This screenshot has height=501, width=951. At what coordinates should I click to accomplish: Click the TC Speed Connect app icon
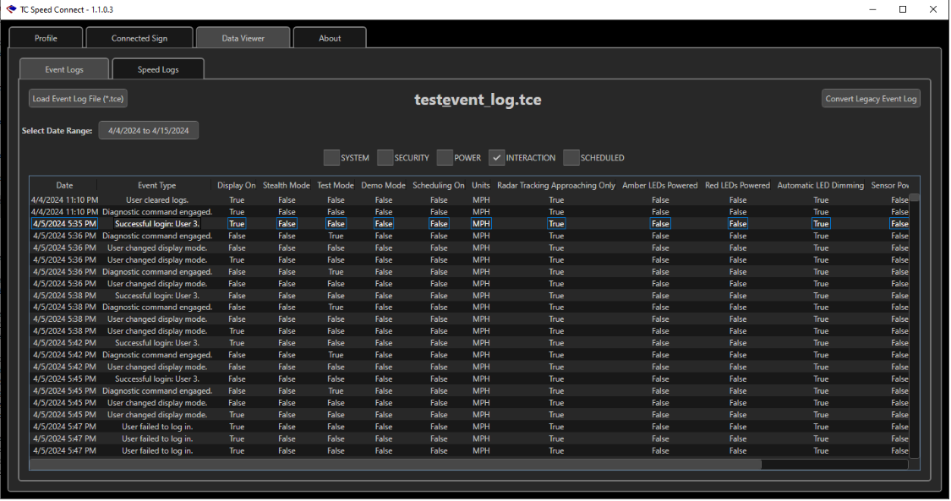[11, 9]
